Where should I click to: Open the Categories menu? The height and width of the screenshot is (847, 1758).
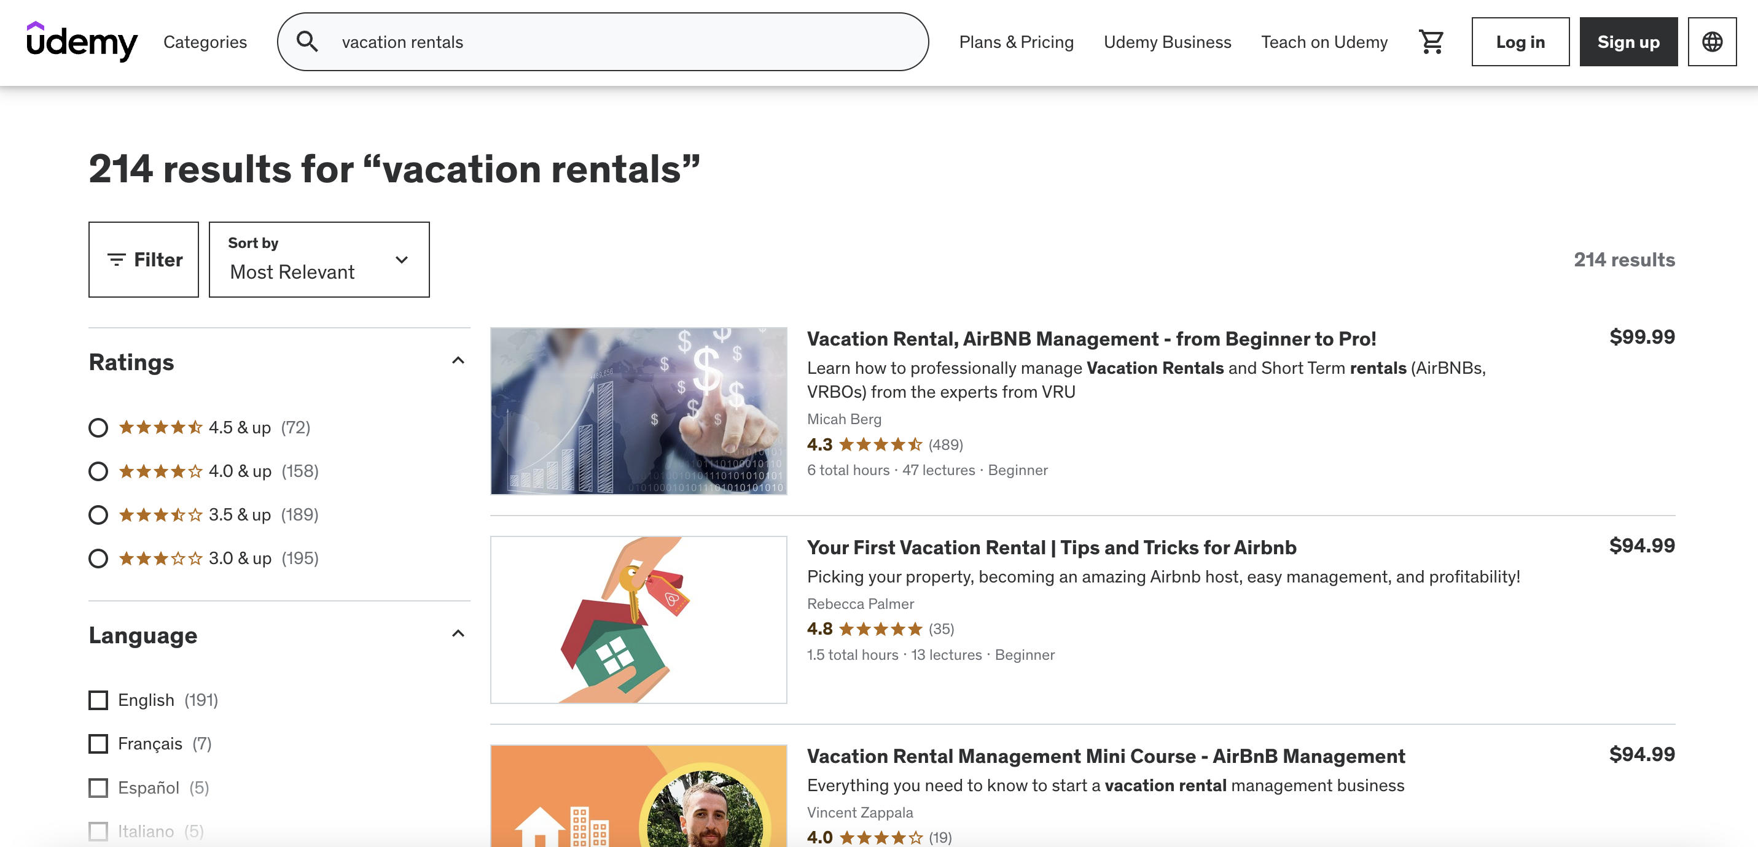[x=205, y=42]
